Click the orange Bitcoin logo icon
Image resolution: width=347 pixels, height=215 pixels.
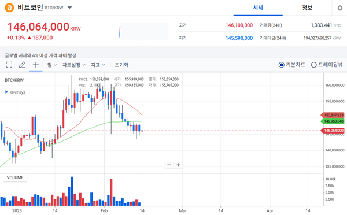pos(9,8)
